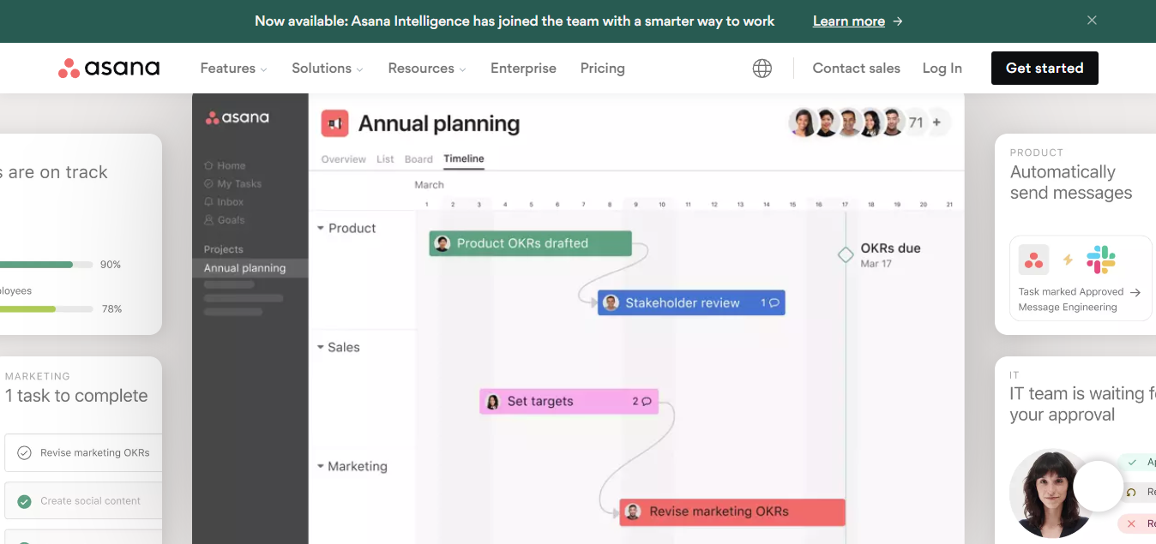Click the My Tasks check icon in the sidebar
1156x544 pixels.
pos(208,183)
